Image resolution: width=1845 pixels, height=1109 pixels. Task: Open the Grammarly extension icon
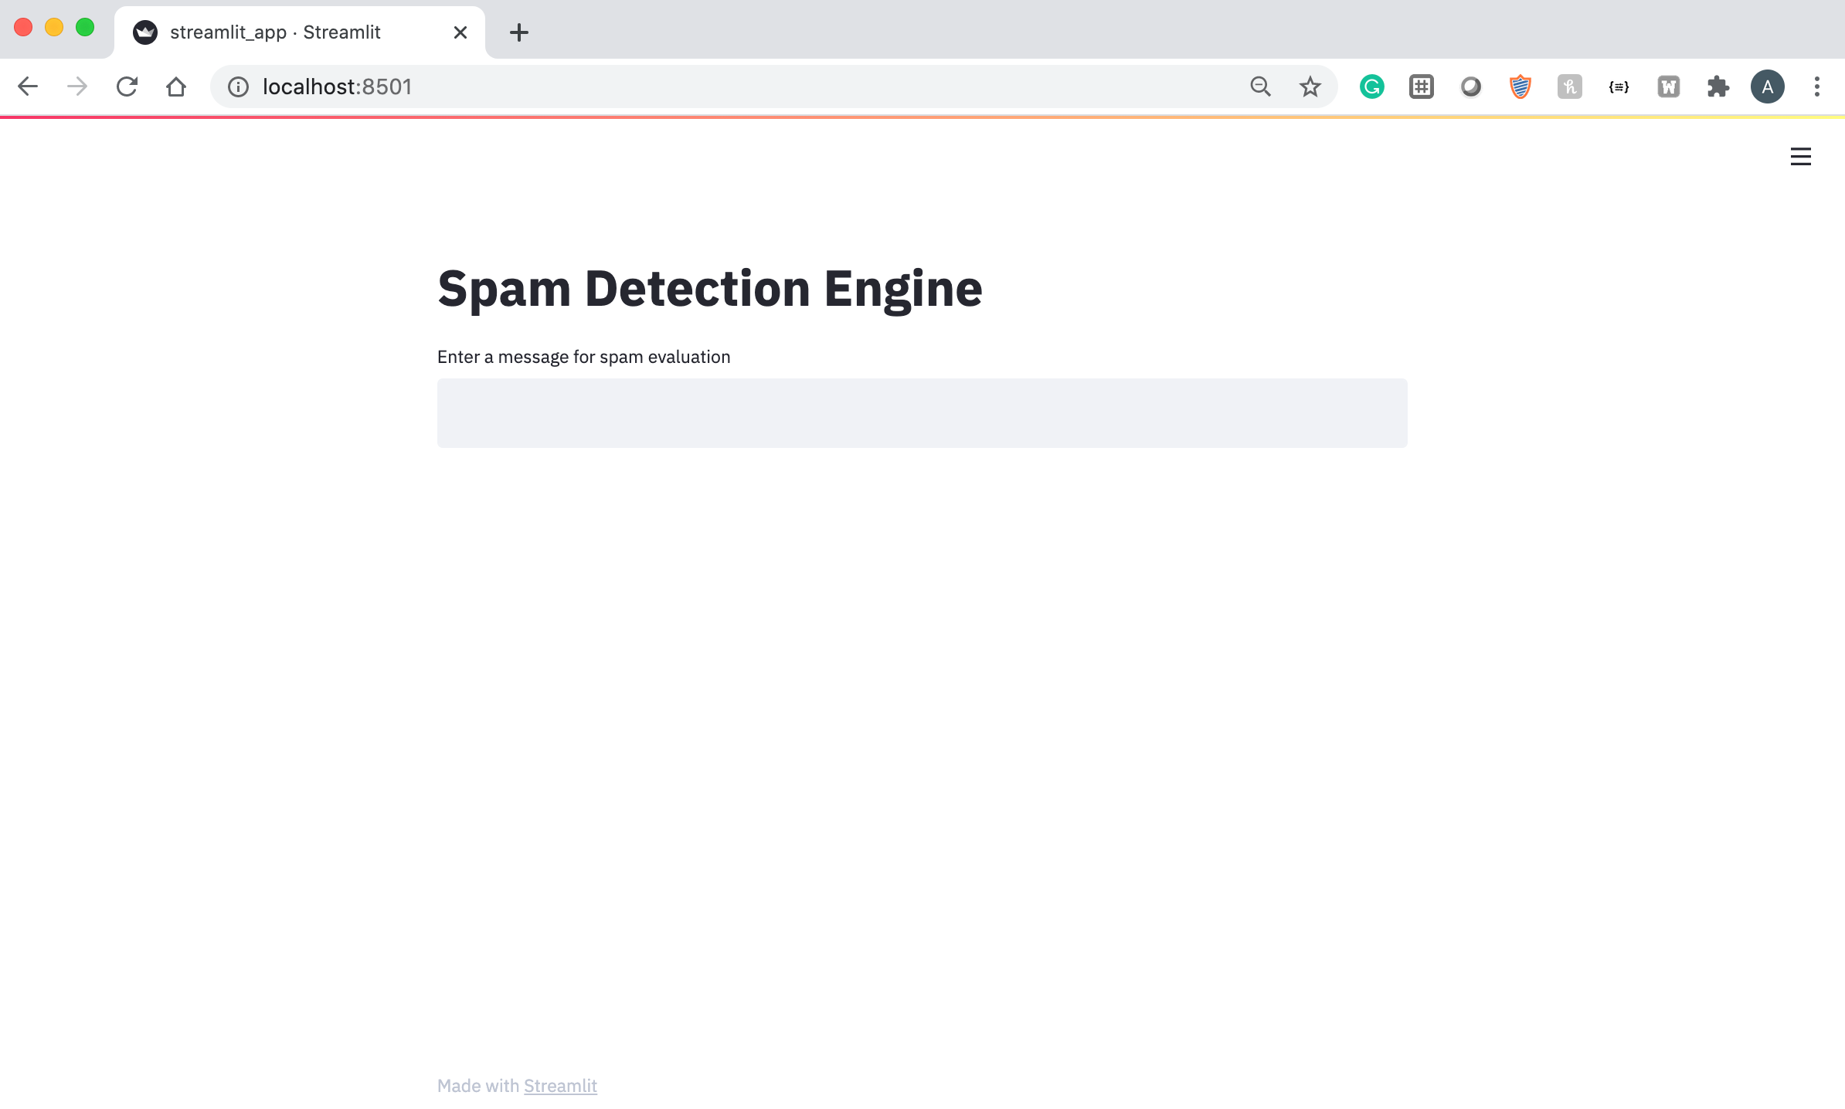click(x=1371, y=86)
